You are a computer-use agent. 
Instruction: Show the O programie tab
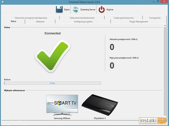(x=154, y=18)
